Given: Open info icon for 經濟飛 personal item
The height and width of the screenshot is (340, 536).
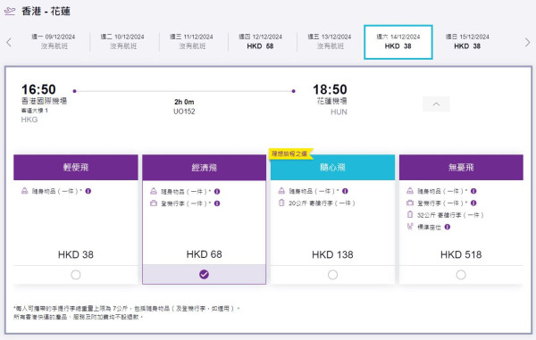Looking at the screenshot, I should 217,192.
